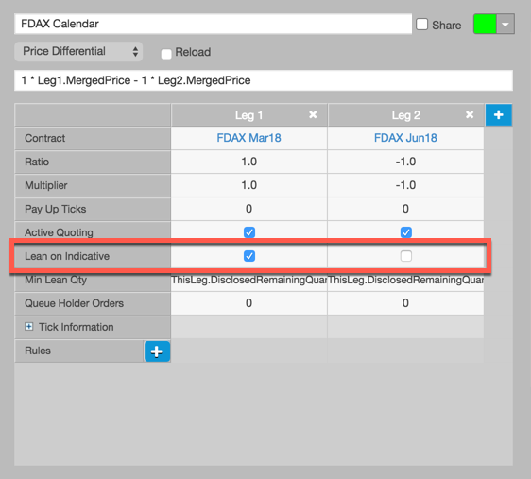The height and width of the screenshot is (479, 531).
Task: Edit Leg 1 Queue Holder Orders value
Action: [248, 303]
